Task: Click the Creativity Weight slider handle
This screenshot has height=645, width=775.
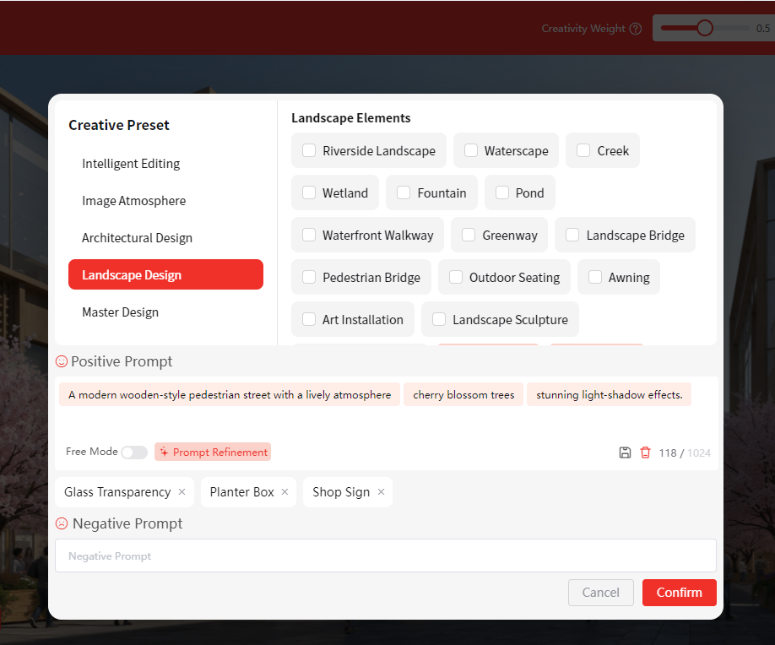Action: 704,28
